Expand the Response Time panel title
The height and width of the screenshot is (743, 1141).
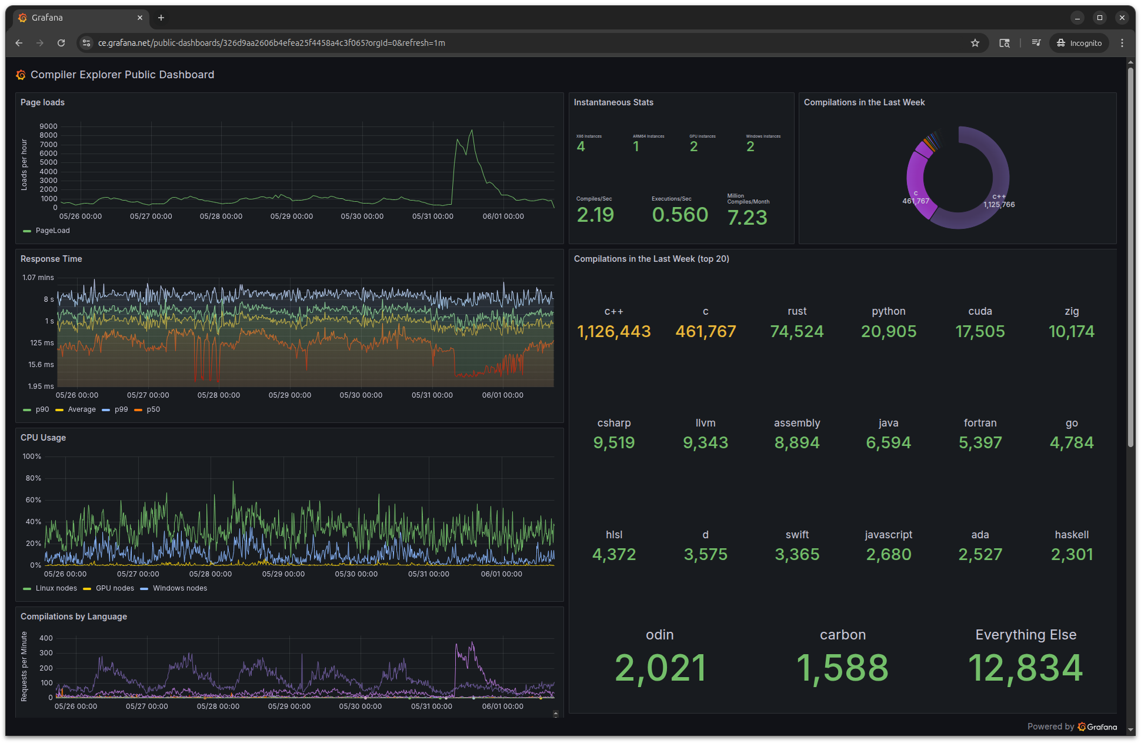point(51,259)
